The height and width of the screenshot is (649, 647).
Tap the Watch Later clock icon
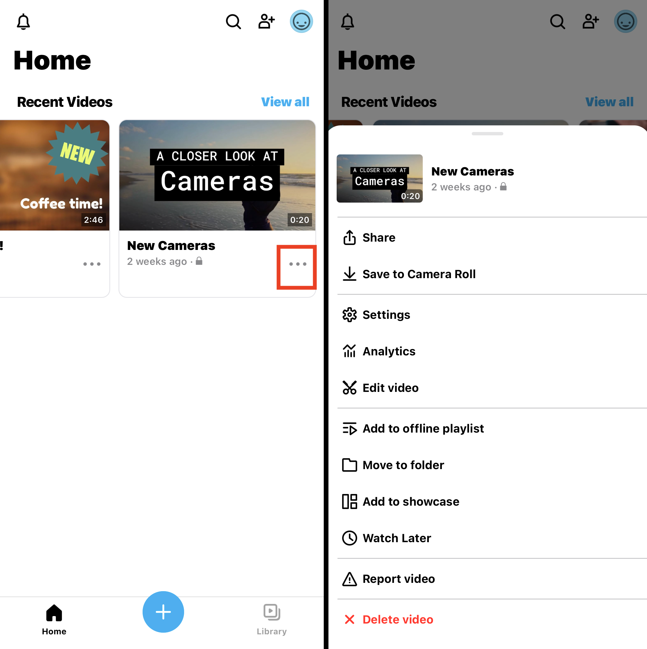point(350,537)
